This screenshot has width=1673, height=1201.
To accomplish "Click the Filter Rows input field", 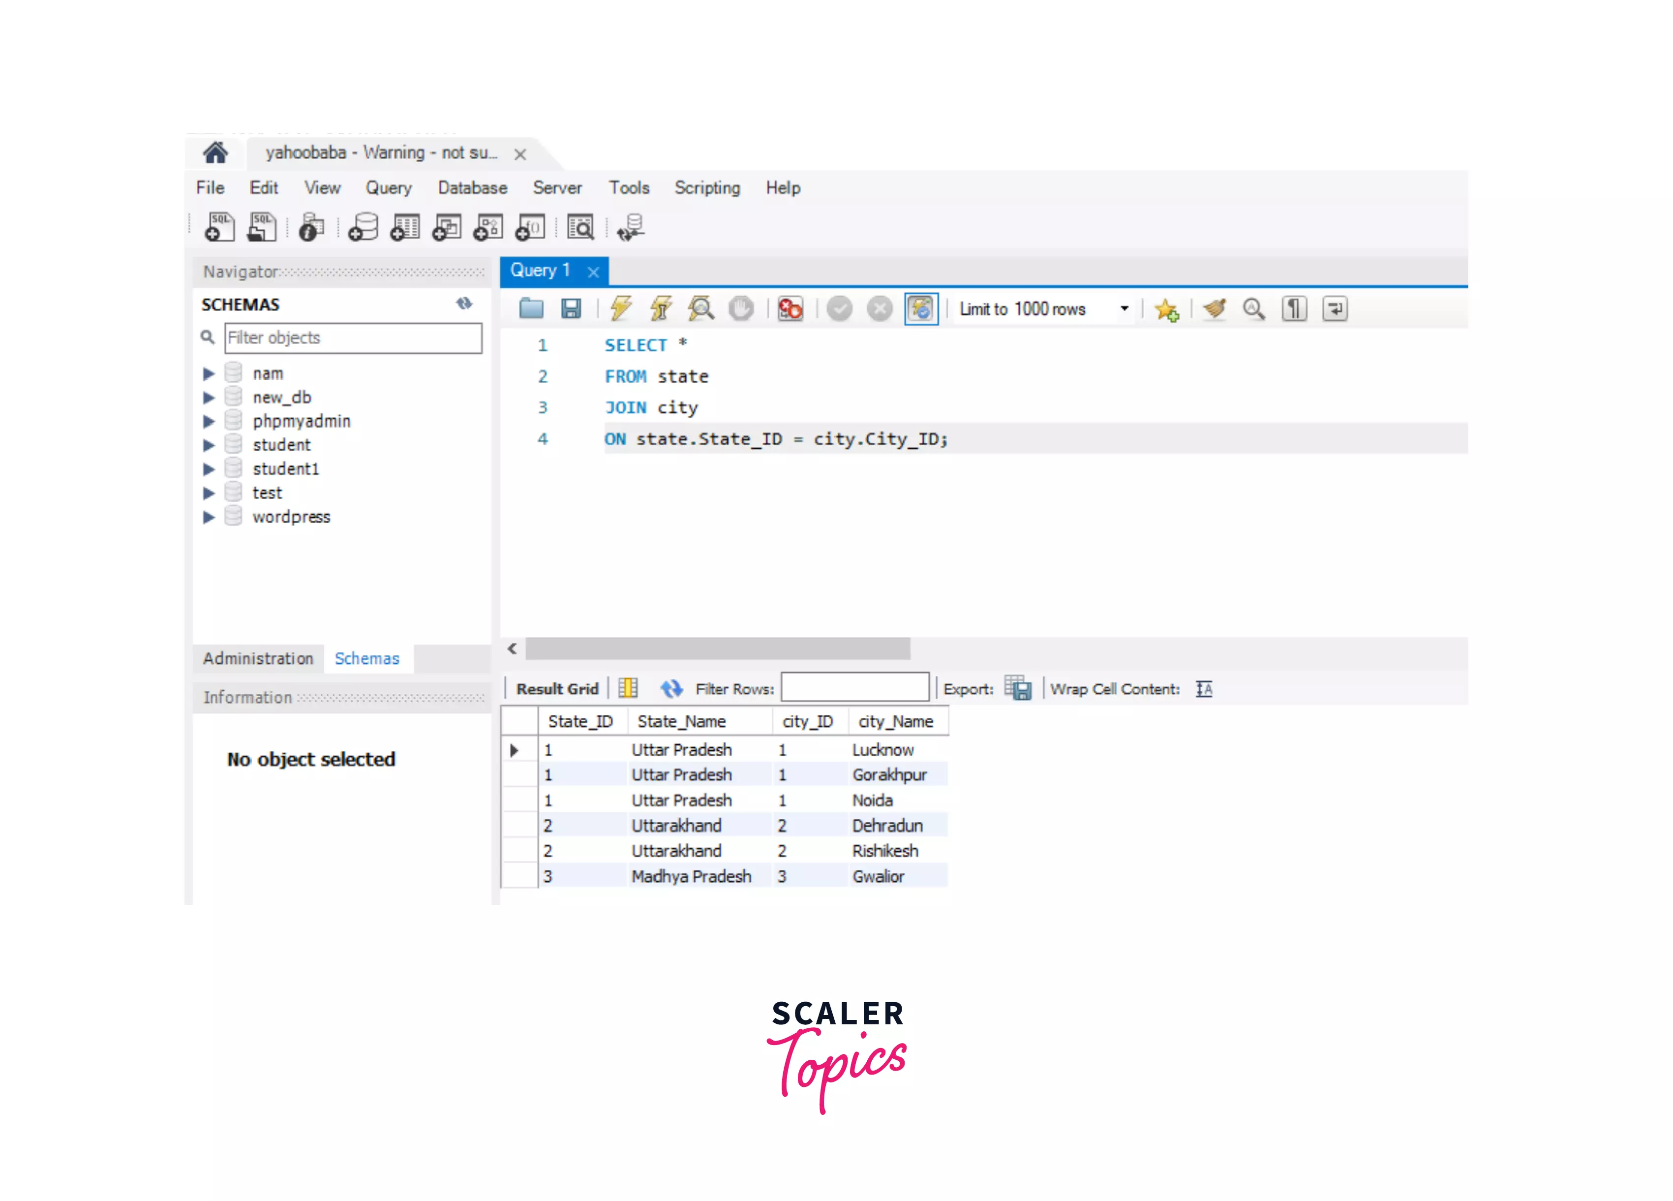I will pos(855,687).
